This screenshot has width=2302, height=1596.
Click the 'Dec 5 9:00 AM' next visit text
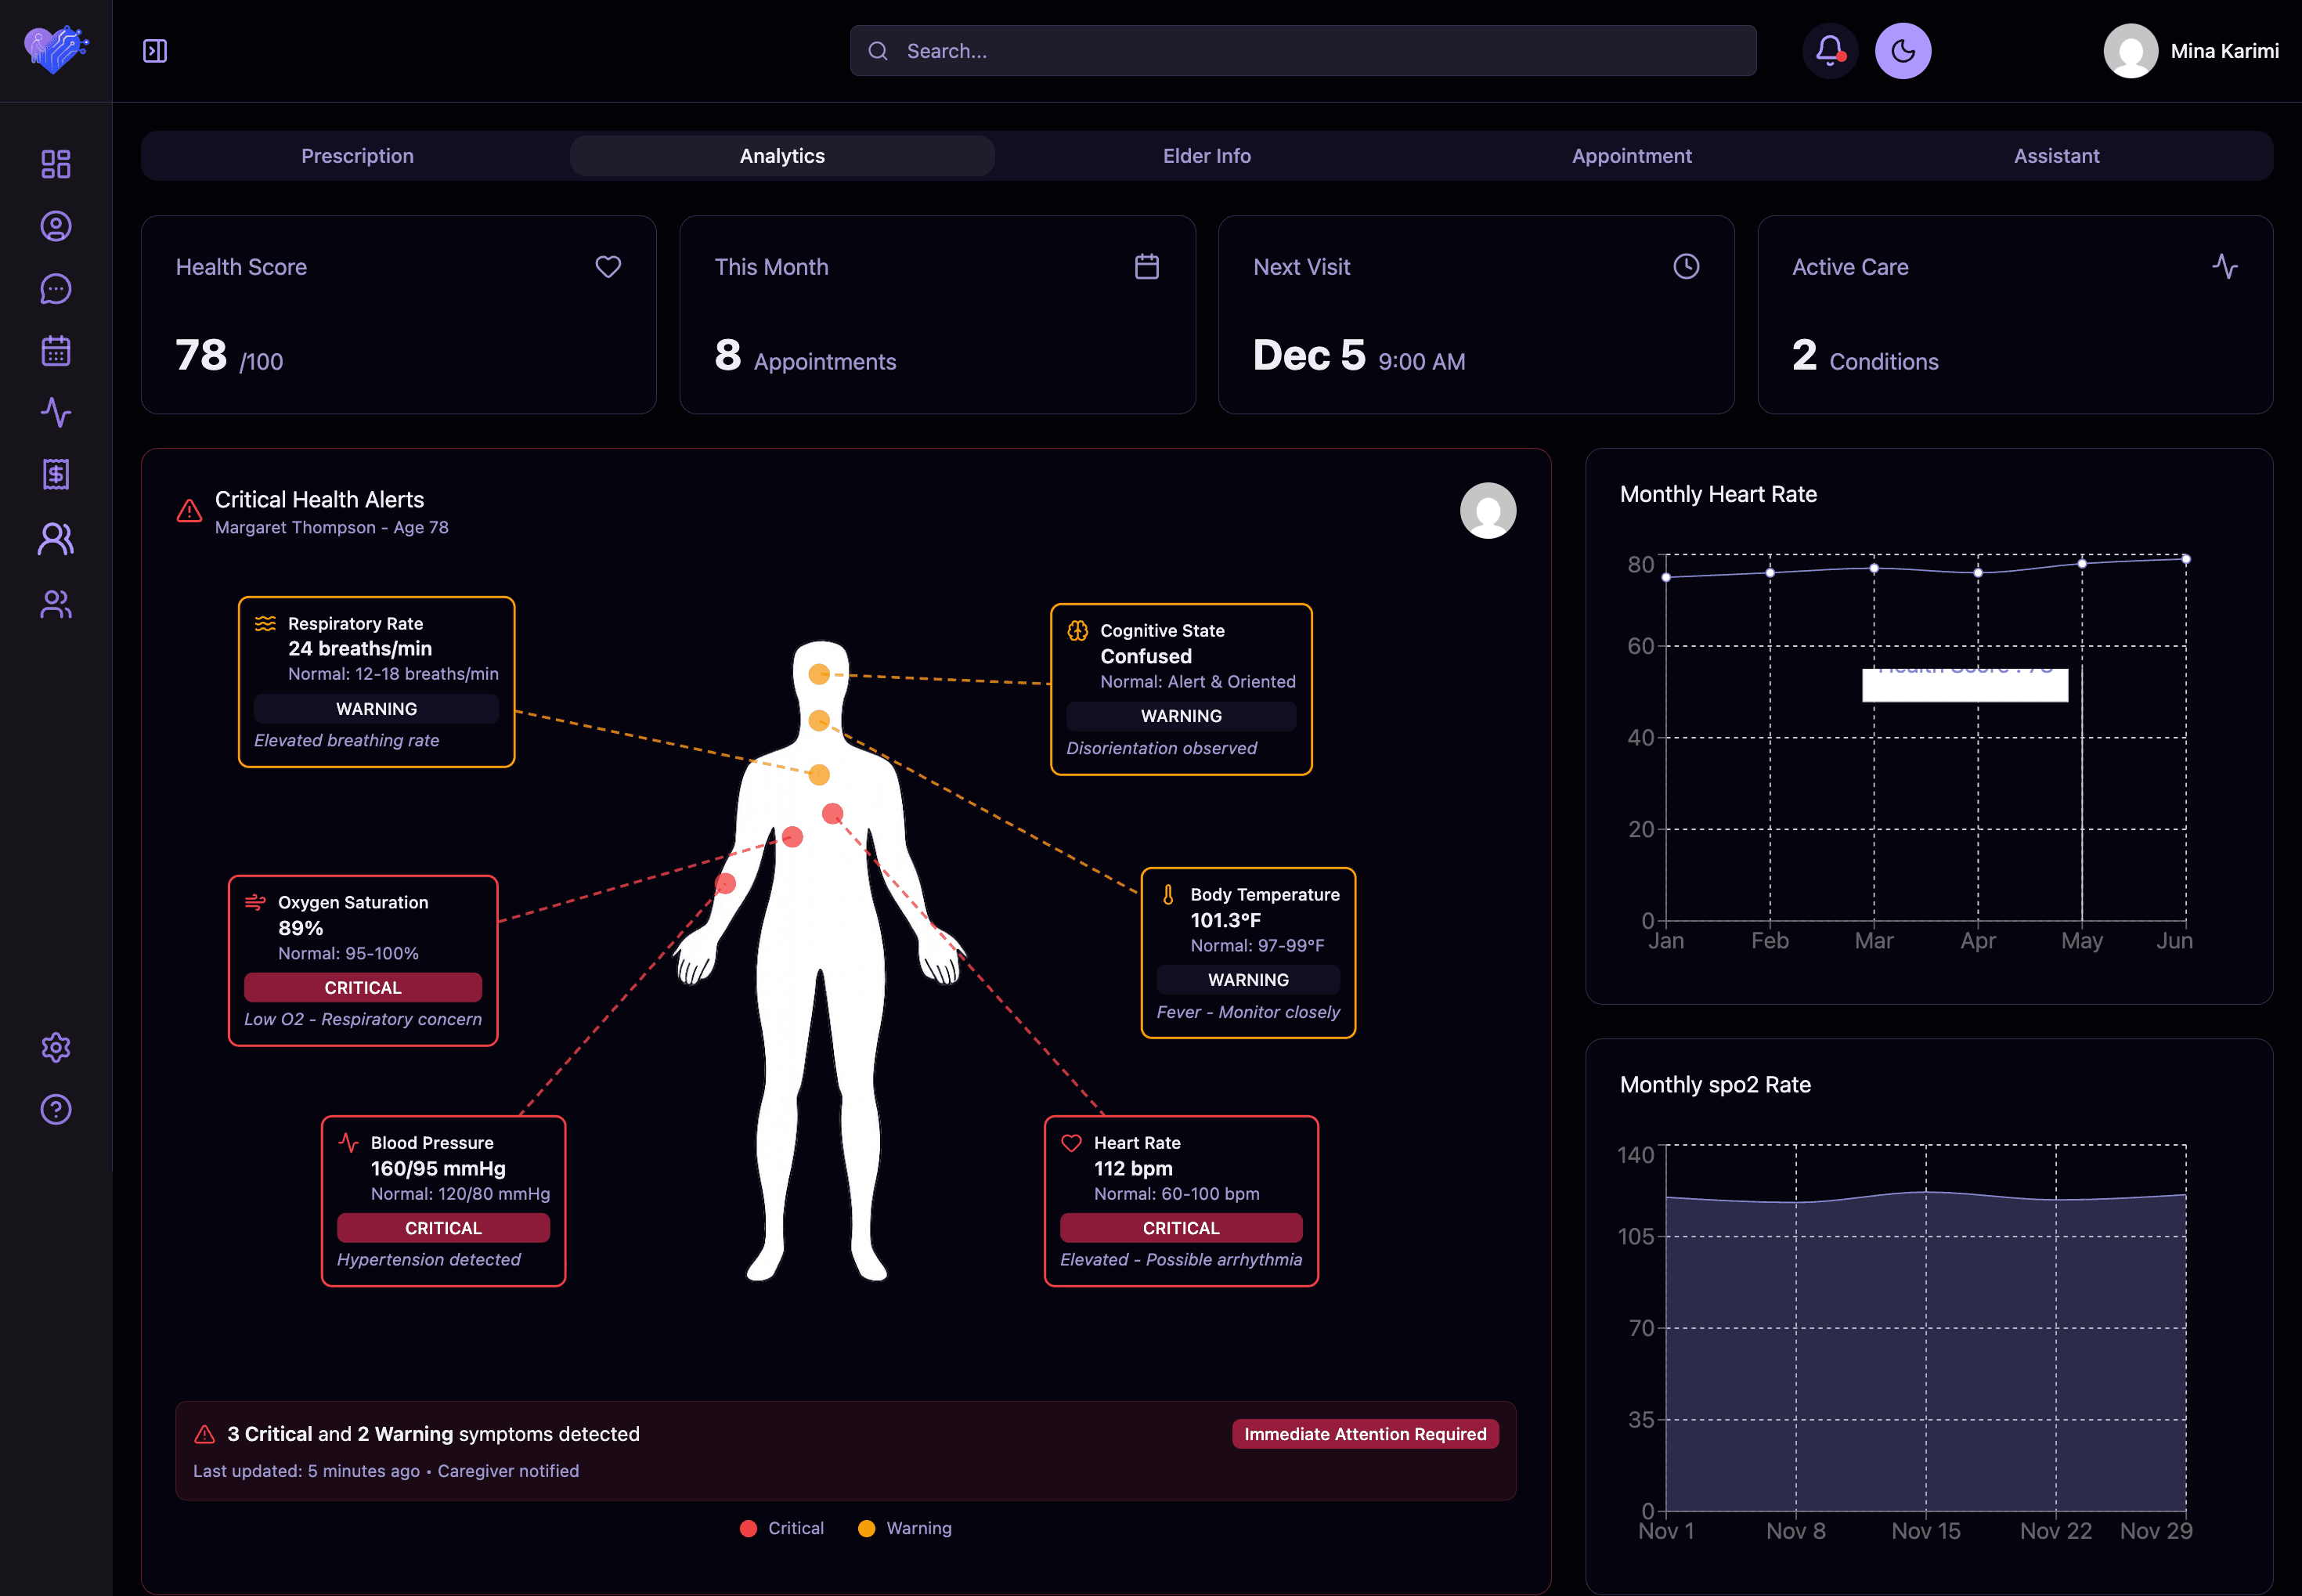(x=1359, y=356)
